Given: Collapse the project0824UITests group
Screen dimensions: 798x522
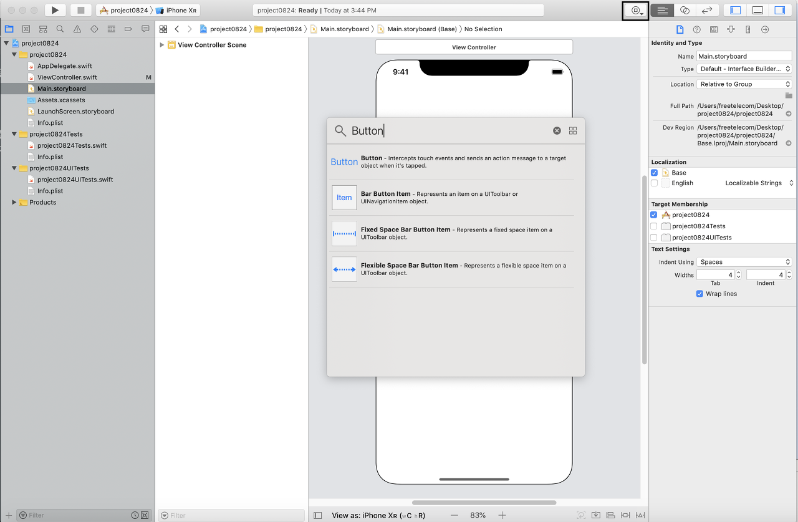Looking at the screenshot, I should pos(14,168).
